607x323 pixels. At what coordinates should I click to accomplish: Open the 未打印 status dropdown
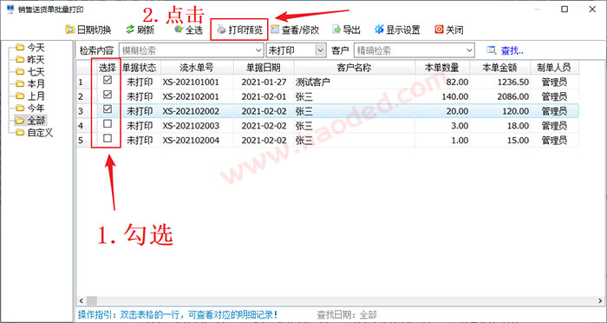coord(320,50)
